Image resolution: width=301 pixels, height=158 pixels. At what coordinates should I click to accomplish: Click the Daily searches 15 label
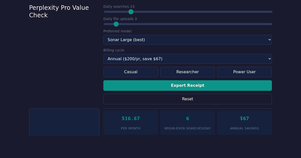119,7
